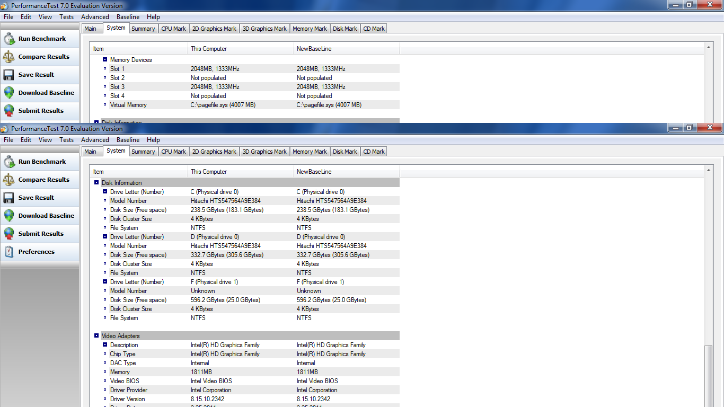724x407 pixels.
Task: Click the Run Benchmark stopwatch icon in the front window
Action: tap(9, 162)
